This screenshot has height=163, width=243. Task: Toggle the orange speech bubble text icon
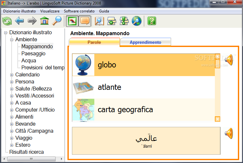click(x=85, y=21)
